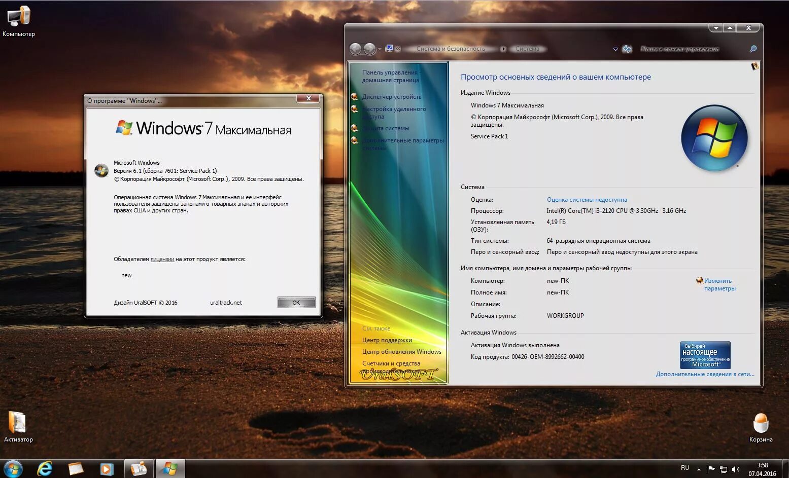Viewport: 789px width, 478px height.
Task: Click the Back button in System window
Action: click(x=355, y=49)
